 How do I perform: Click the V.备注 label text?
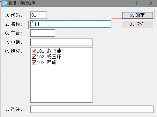click(14, 109)
